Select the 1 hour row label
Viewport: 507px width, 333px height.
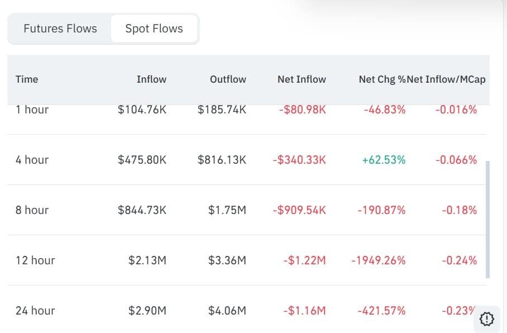point(32,110)
